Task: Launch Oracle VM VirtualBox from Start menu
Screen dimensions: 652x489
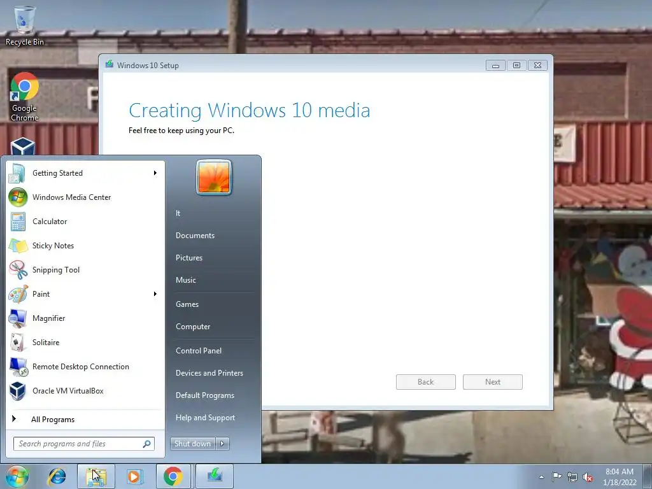Action: [85, 390]
